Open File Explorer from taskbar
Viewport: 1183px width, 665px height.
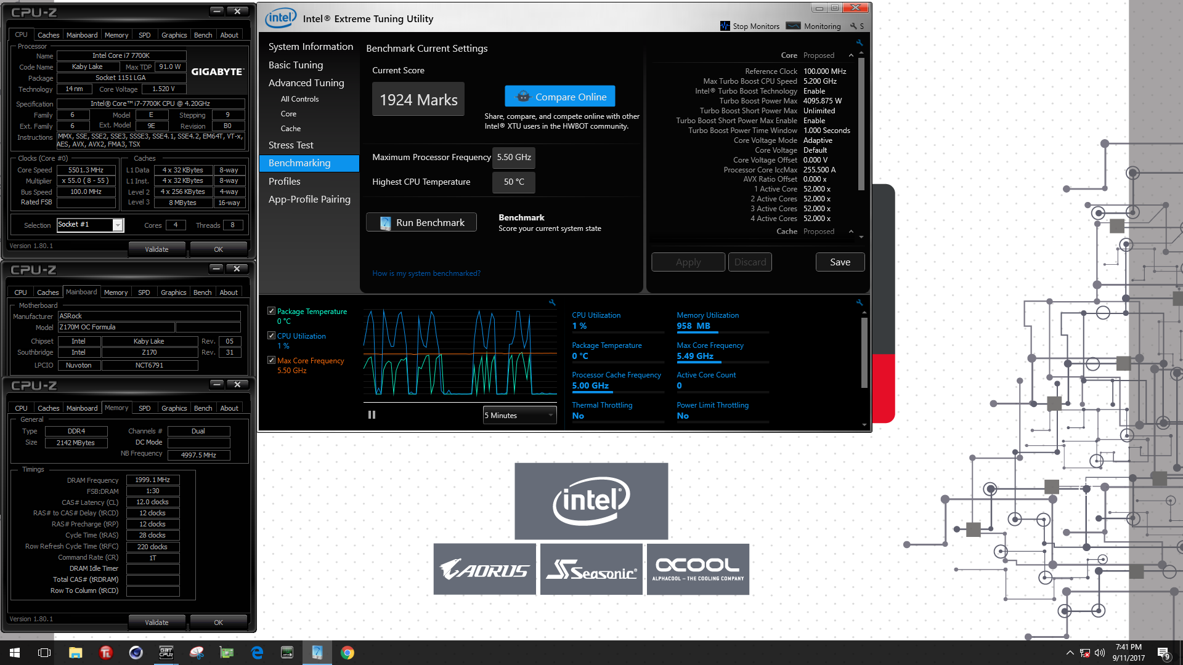point(75,653)
